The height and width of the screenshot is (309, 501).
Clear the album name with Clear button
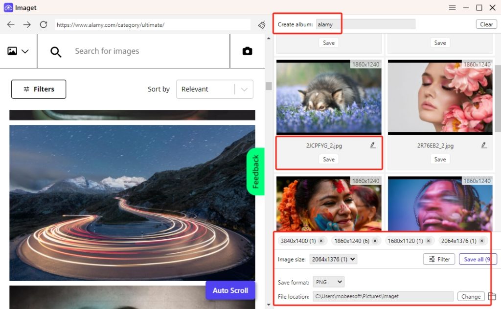[486, 24]
